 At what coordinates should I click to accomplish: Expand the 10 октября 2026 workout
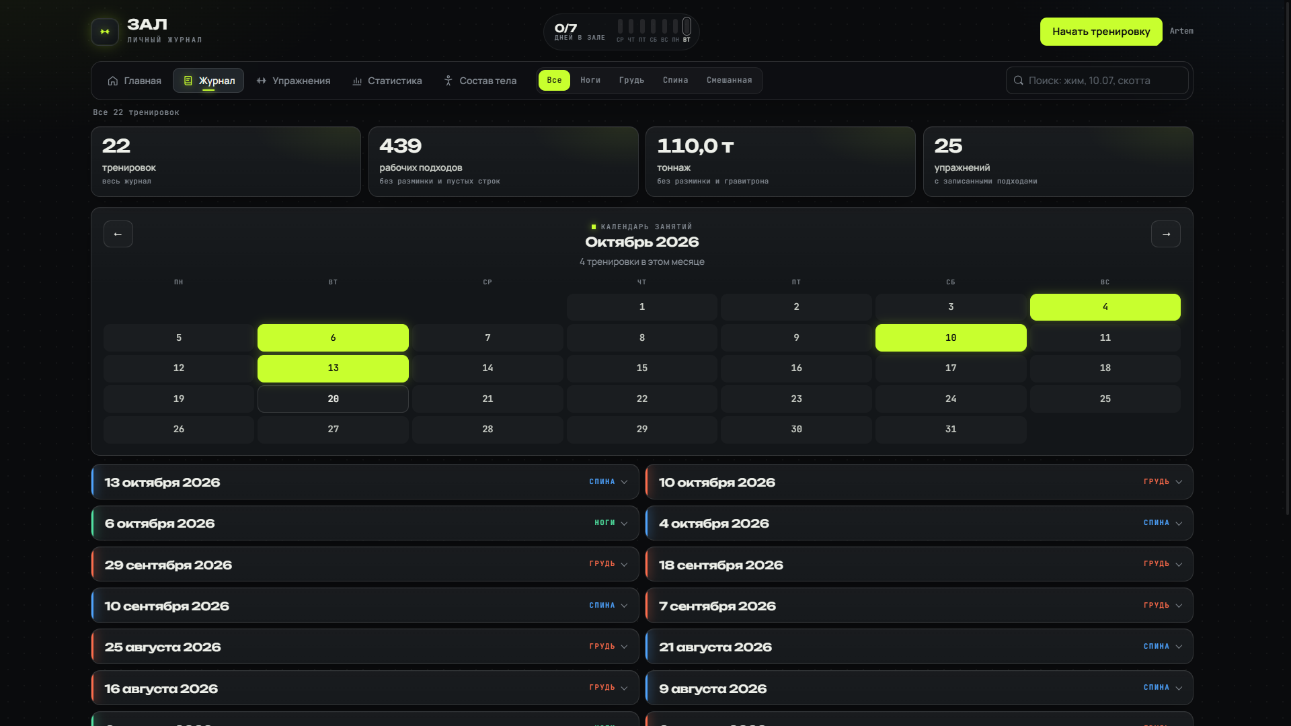[919, 482]
